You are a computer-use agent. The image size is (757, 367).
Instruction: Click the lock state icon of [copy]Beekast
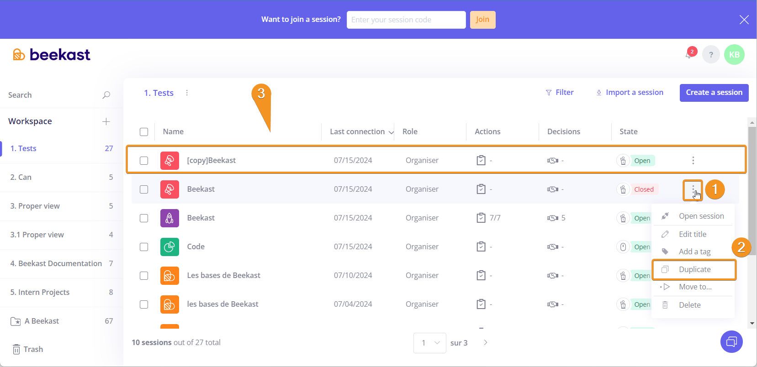tap(623, 160)
